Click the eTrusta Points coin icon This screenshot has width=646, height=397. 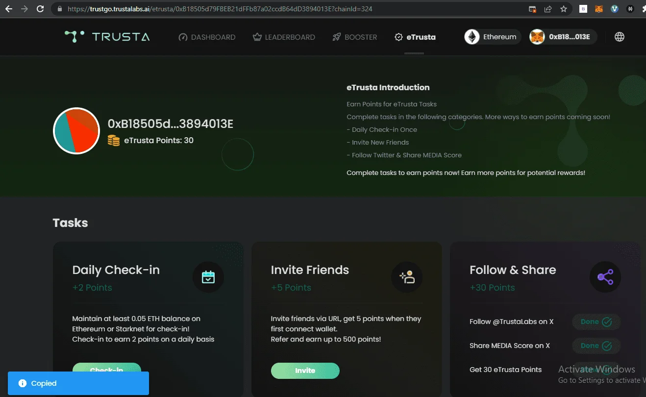[x=114, y=140]
